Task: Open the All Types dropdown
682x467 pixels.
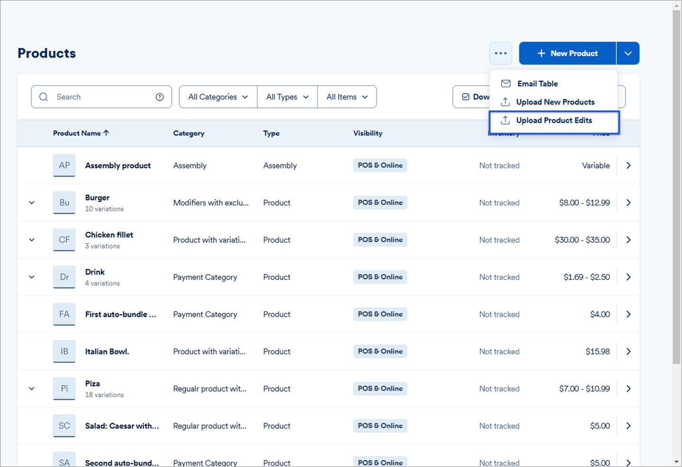Action: [x=287, y=97]
